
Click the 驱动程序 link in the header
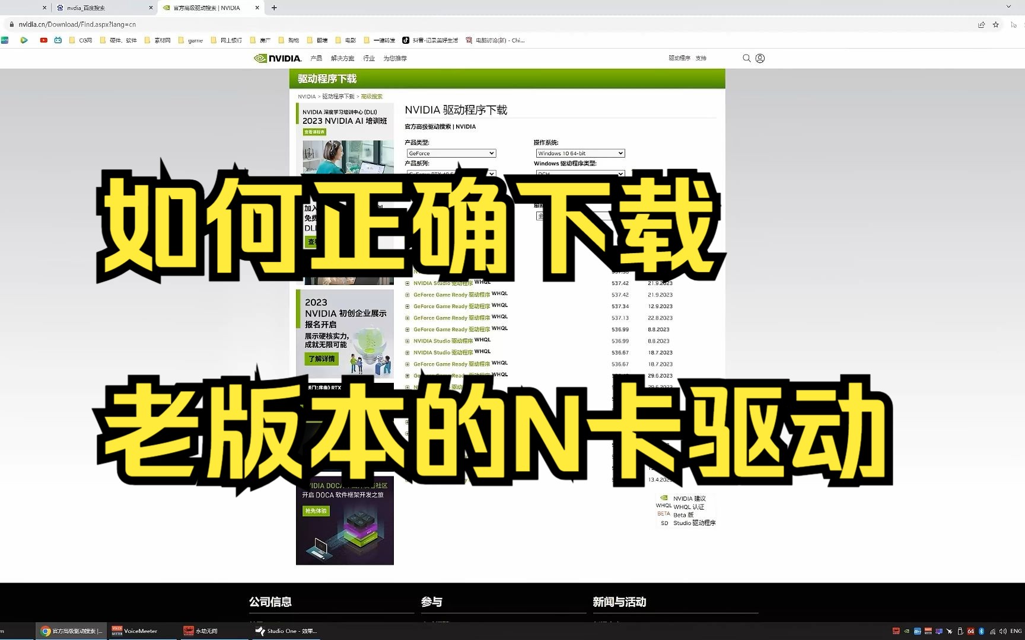point(679,58)
